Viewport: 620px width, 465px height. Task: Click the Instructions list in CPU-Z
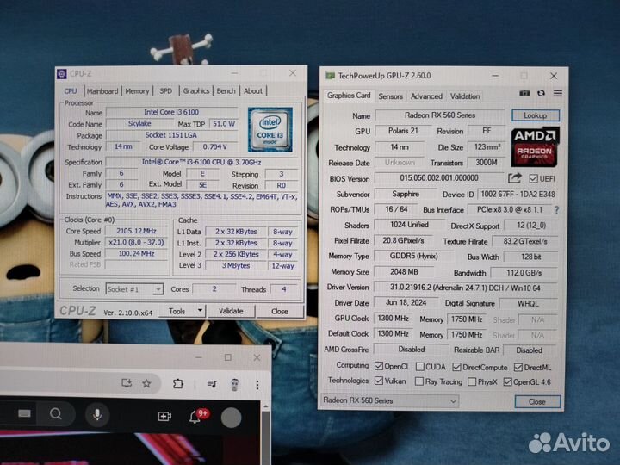[202, 201]
